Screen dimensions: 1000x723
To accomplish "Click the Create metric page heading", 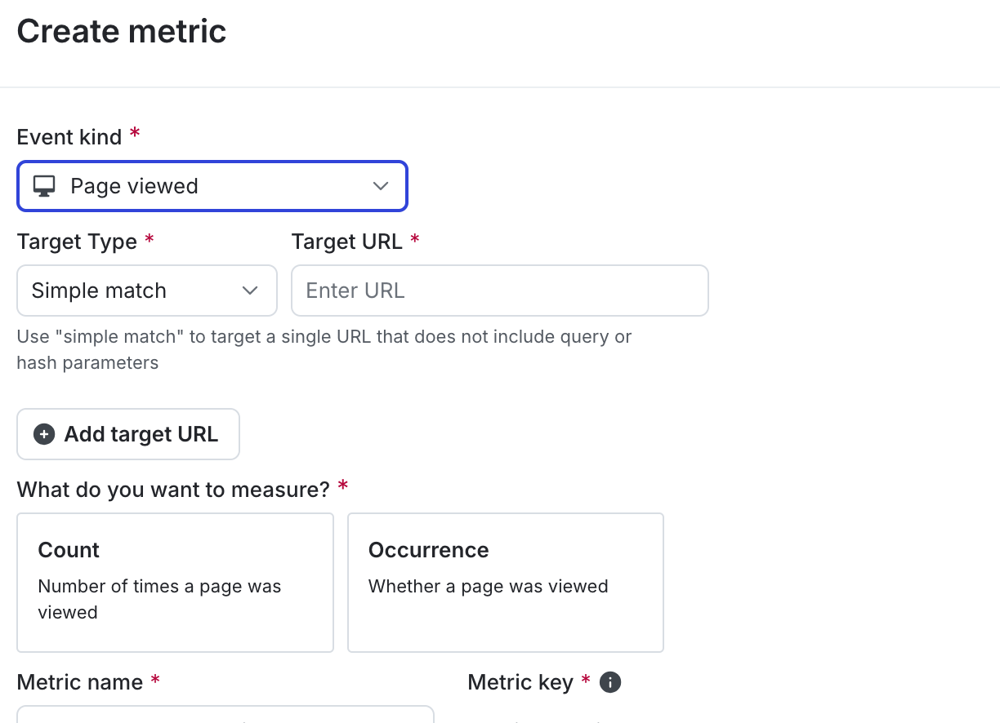I will pyautogui.click(x=121, y=31).
